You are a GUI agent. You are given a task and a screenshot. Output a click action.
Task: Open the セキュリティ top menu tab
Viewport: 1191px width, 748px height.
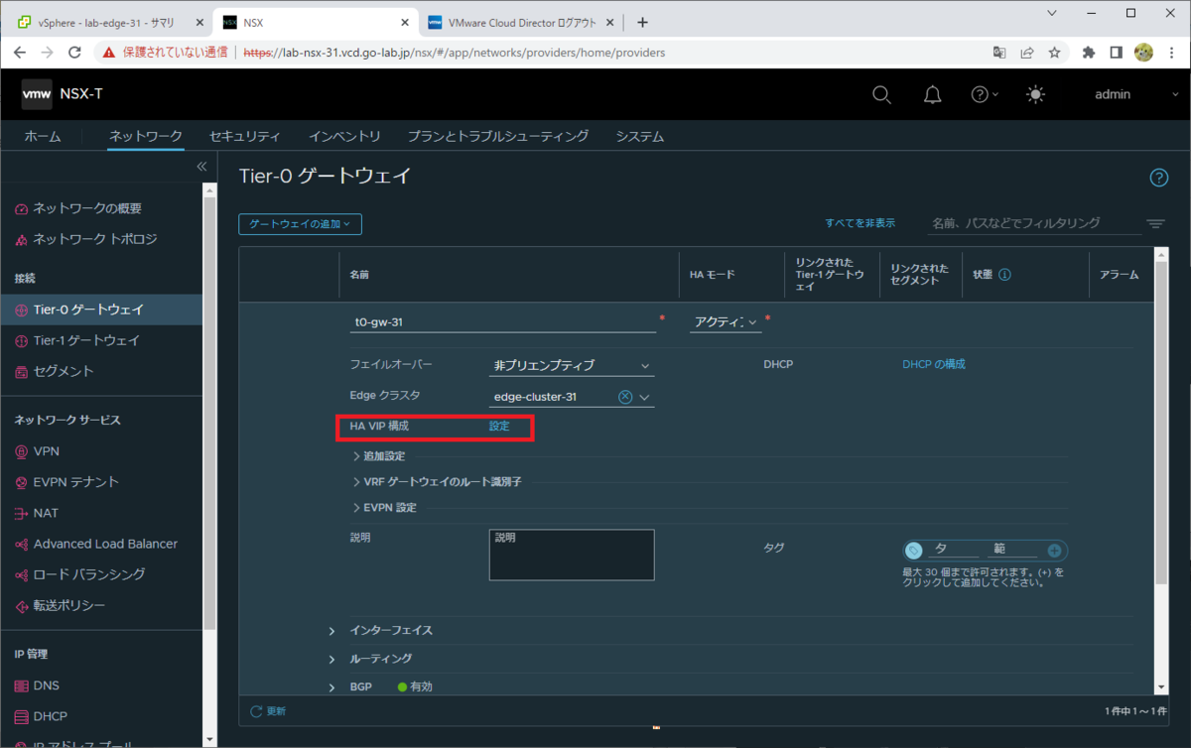click(245, 136)
